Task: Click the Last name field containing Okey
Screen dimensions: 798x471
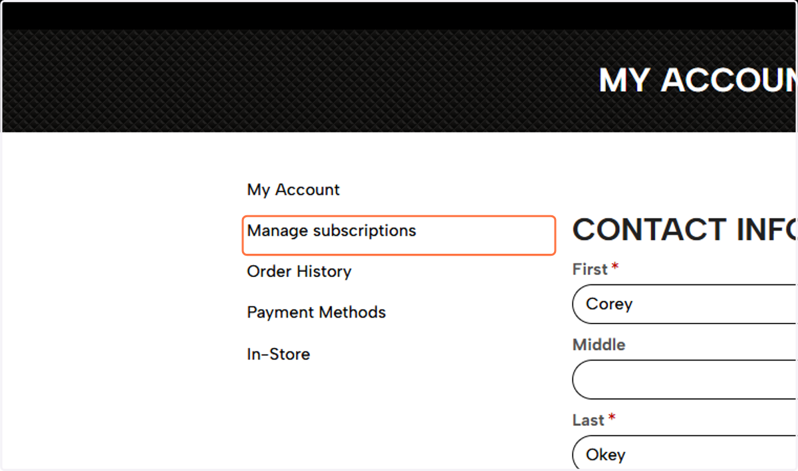Action: click(685, 453)
